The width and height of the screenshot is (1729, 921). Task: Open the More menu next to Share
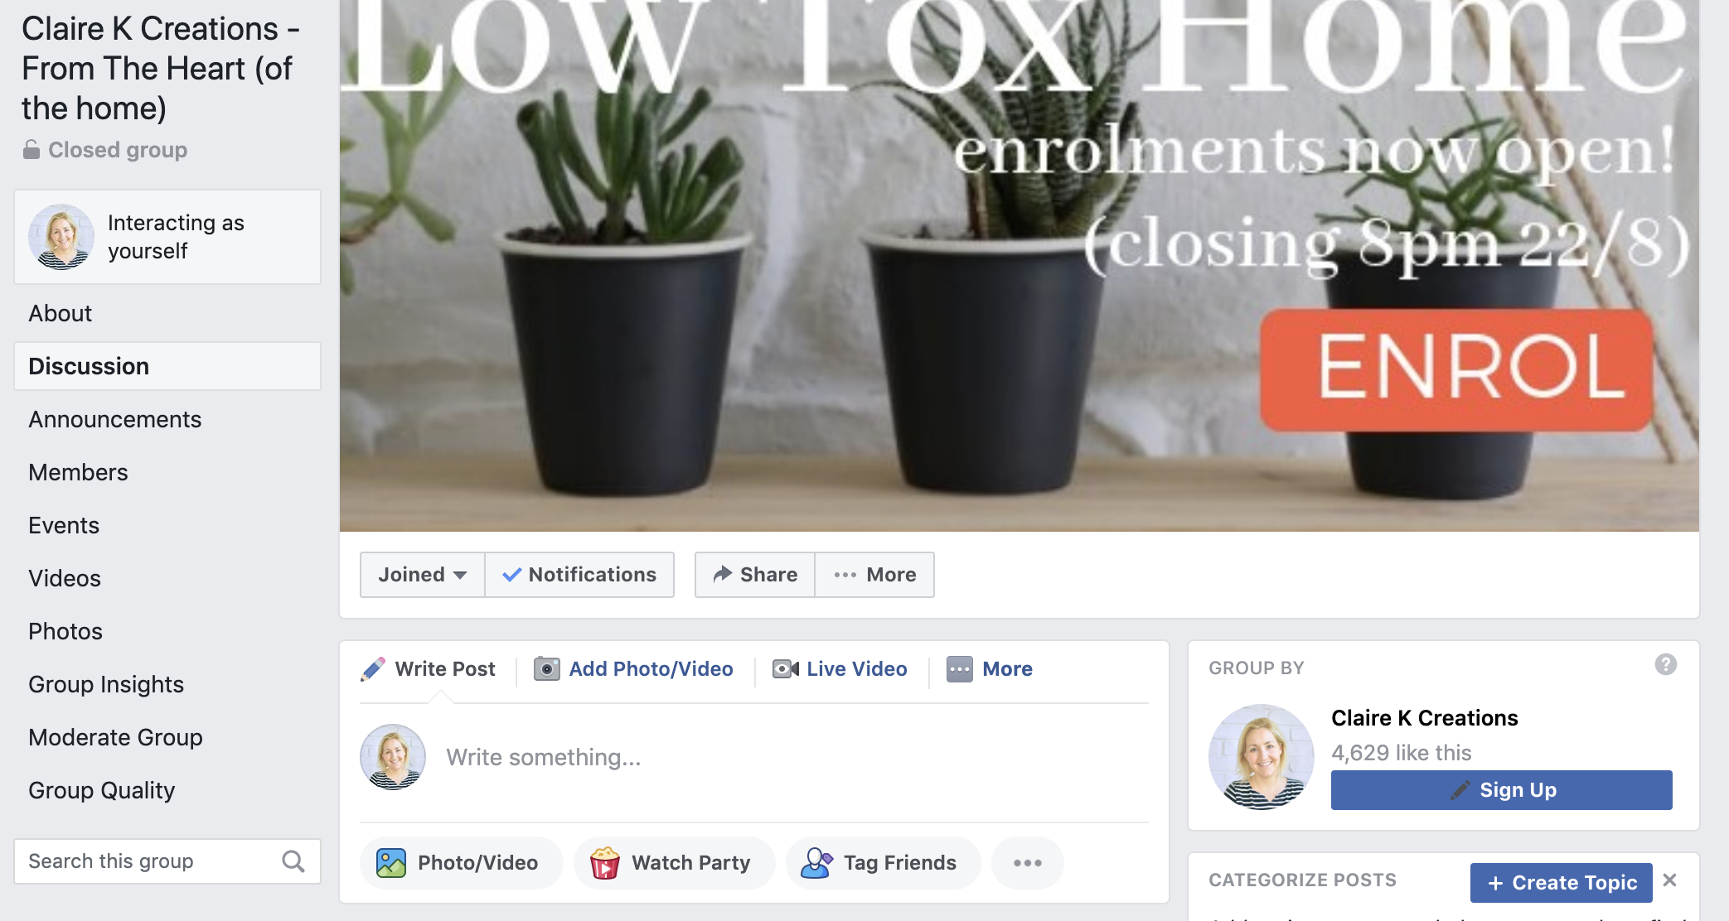[x=874, y=575]
